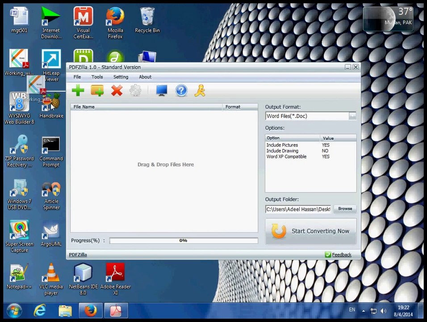
Task: Click Start Converting Now button
Action: 311,231
